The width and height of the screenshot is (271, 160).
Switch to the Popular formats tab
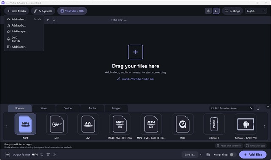point(20,108)
